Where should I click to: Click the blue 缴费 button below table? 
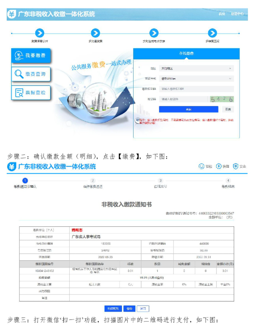[x=129, y=309]
